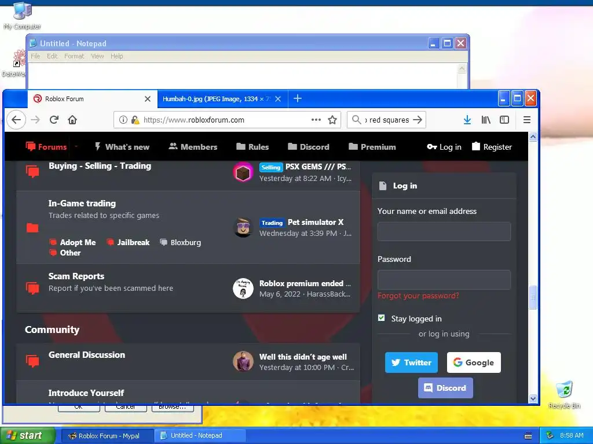The image size is (593, 444).
Task: Expand the Forums dropdown arrow
Action: 76,146
